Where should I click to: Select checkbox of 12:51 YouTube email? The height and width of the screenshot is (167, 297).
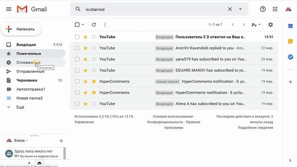(77, 37)
